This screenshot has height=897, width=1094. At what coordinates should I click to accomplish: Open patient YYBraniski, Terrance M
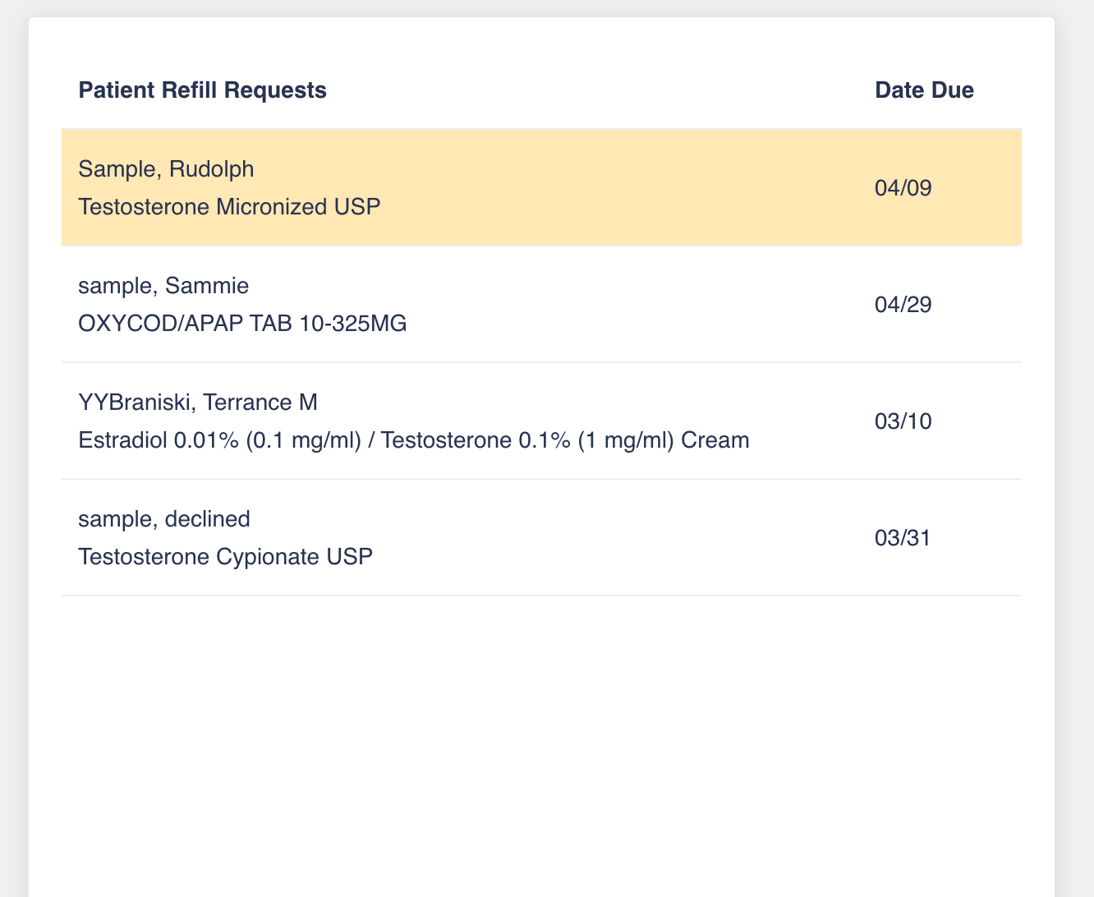point(198,402)
